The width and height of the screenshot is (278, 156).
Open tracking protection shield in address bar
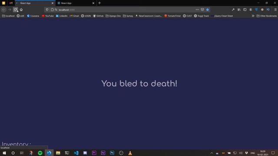47,10
